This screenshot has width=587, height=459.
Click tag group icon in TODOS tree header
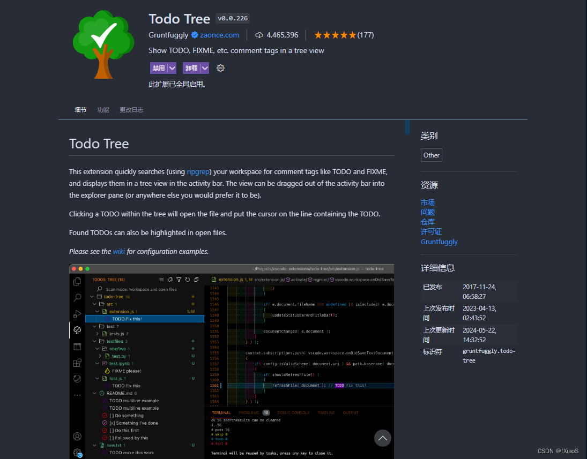pyautogui.click(x=170, y=280)
